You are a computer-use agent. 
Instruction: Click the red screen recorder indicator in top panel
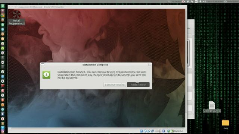pyautogui.click(x=183, y=1)
